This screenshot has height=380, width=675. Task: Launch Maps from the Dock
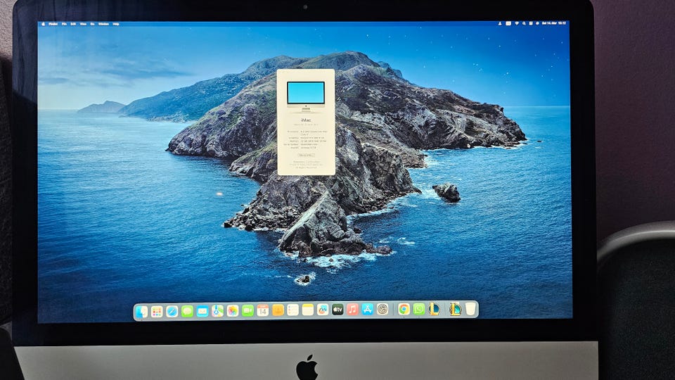[x=217, y=310]
